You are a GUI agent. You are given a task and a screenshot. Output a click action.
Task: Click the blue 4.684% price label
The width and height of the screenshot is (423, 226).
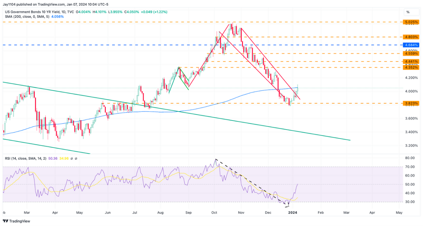coord(411,45)
